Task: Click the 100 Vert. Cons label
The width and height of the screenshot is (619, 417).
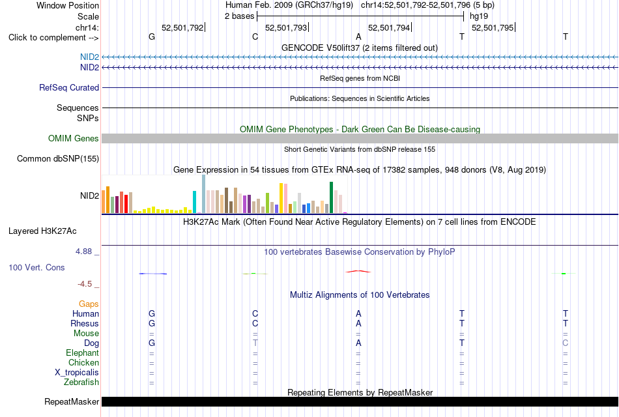Action: (36, 267)
